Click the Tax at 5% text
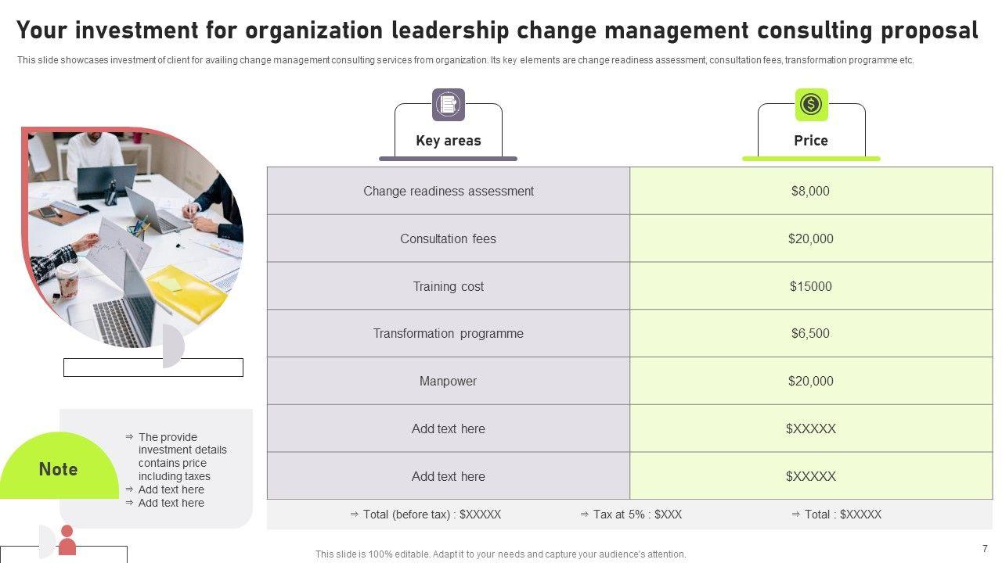Image resolution: width=1002 pixels, height=563 pixels. 631,515
